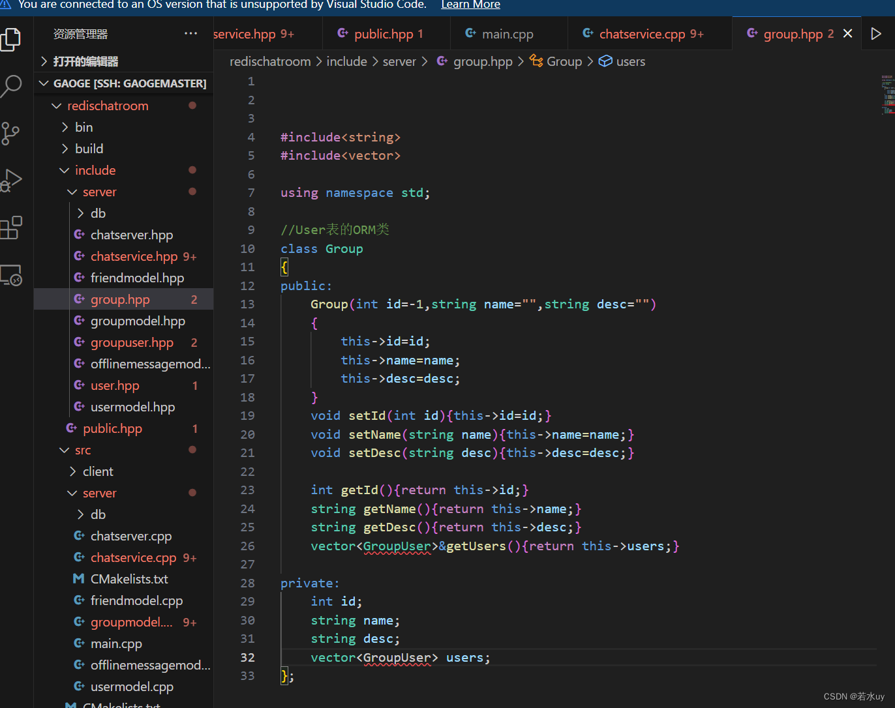Image resolution: width=895 pixels, height=708 pixels.
Task: Click include in the breadcrumb
Action: pyautogui.click(x=346, y=61)
